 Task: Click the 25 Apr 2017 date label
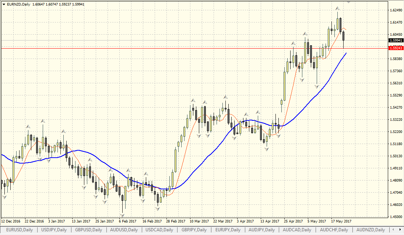click(x=294, y=221)
